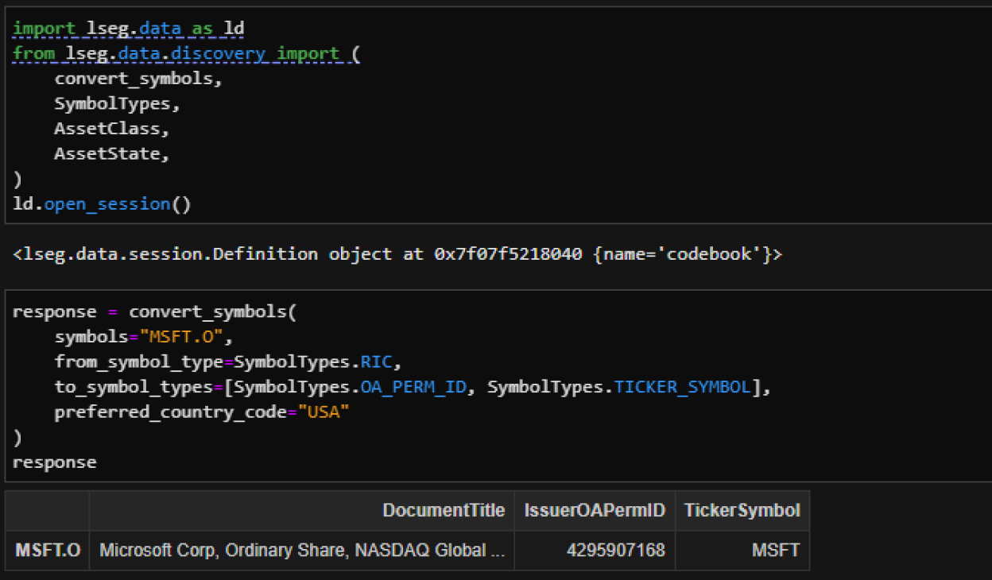992x580 pixels.
Task: Click the AssetState import line
Action: click(111, 153)
